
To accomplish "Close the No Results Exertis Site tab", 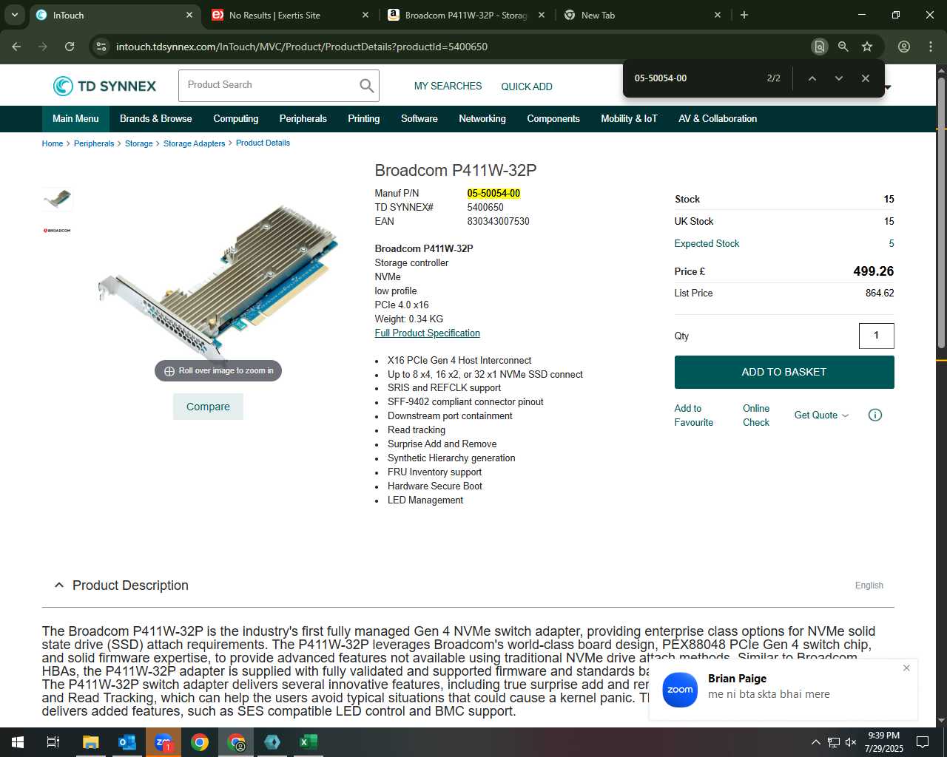I will click(365, 15).
